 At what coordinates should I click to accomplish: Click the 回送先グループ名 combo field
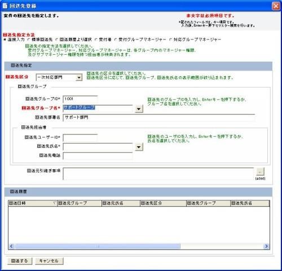(98, 108)
